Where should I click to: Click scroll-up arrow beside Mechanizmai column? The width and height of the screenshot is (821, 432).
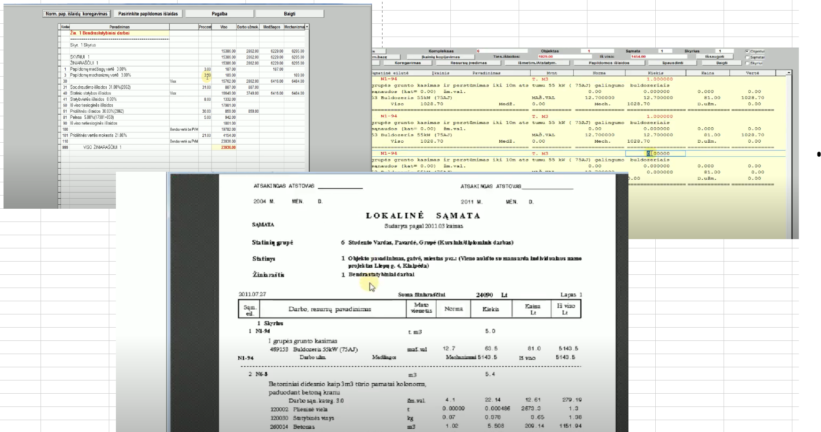[307, 27]
